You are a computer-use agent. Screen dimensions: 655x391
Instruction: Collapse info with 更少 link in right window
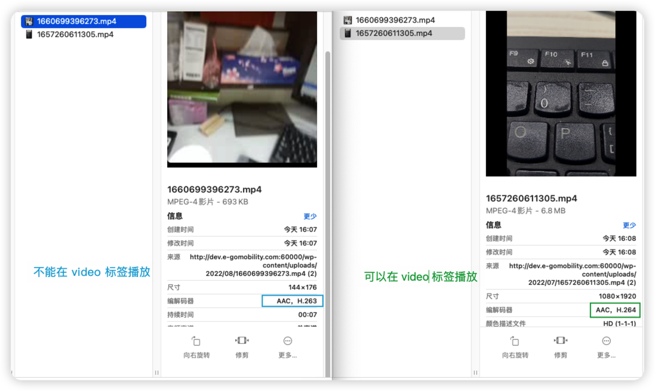pos(629,225)
